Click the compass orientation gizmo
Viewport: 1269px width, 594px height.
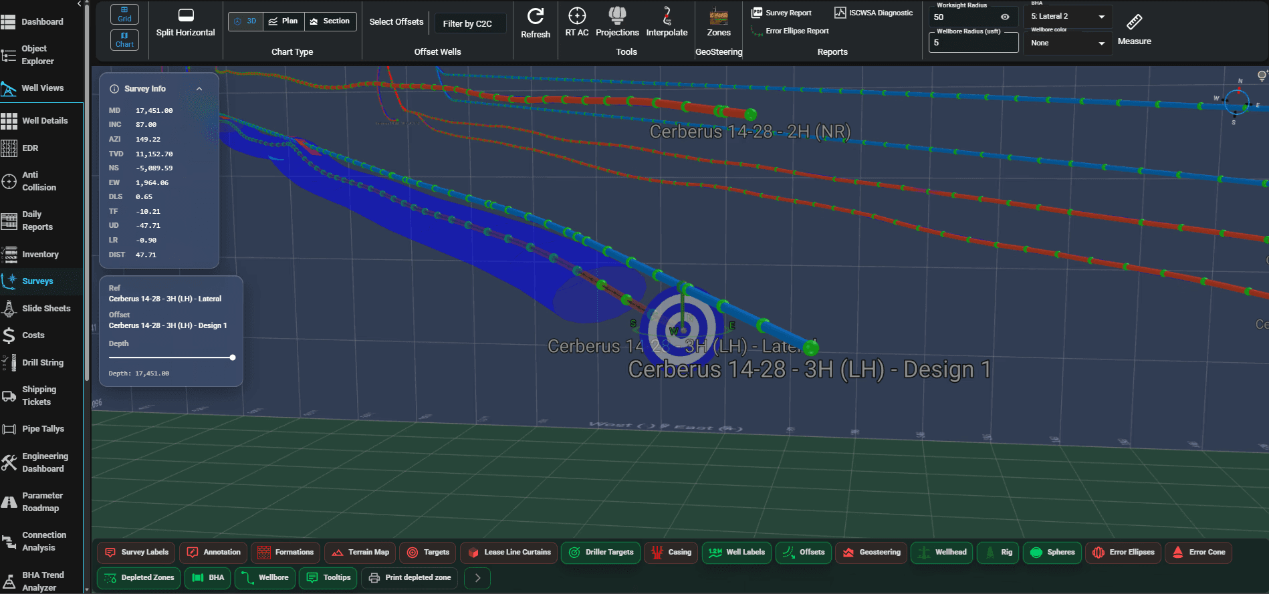[1236, 103]
